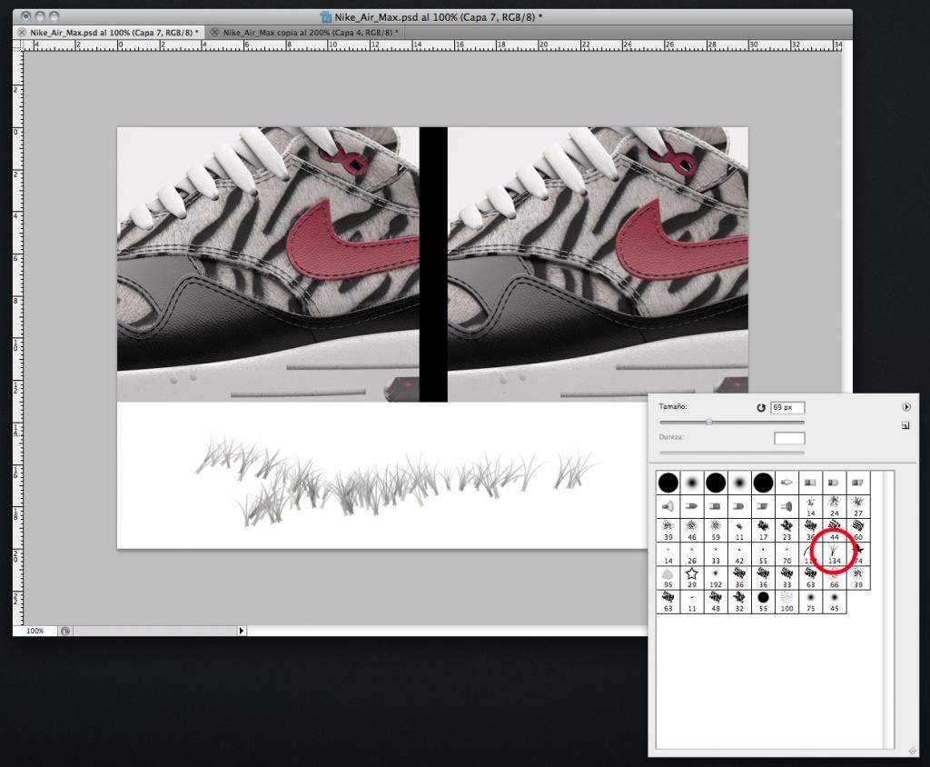The height and width of the screenshot is (767, 930).
Task: Close the Nike_Air_Max copia document tab
Action: click(214, 33)
